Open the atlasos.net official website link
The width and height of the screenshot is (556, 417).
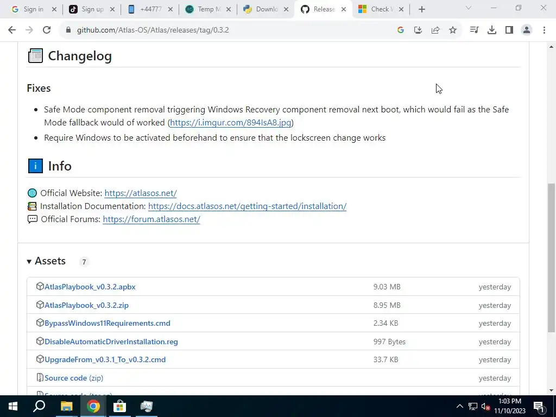coord(141,193)
